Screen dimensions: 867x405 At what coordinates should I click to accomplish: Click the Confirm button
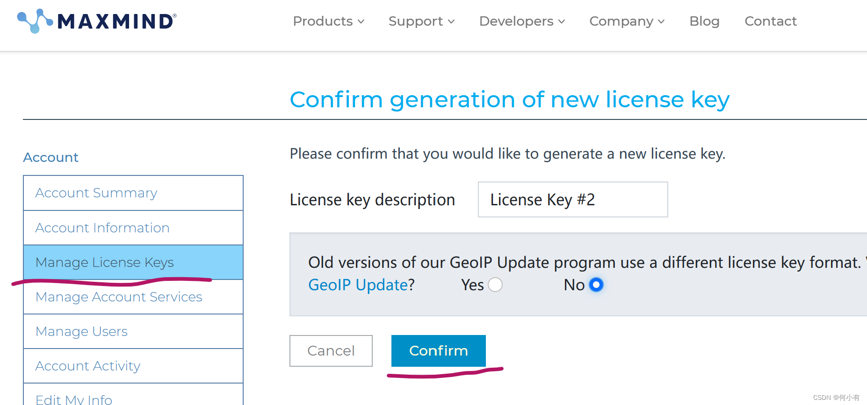438,351
